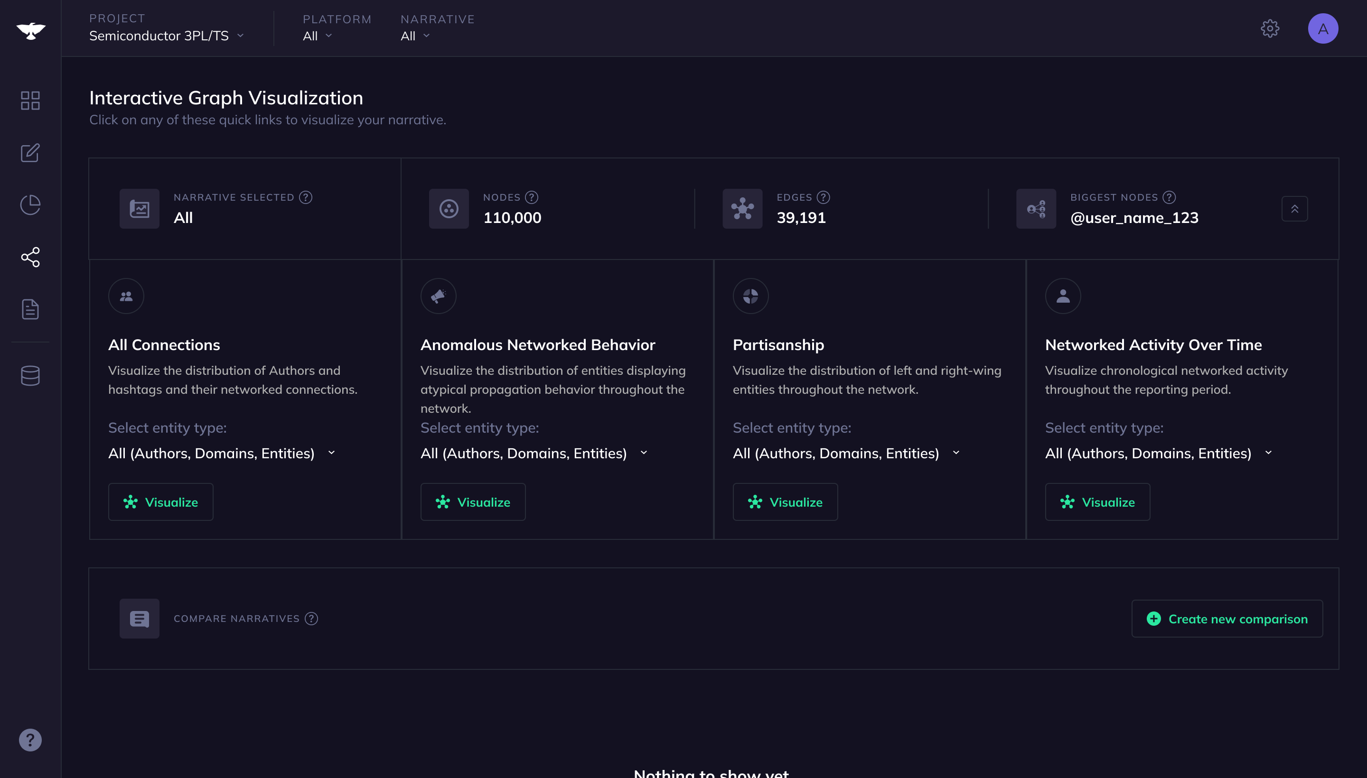This screenshot has width=1367, height=778.
Task: Click Visualize under Anomalous Networked Behavior
Action: click(473, 502)
